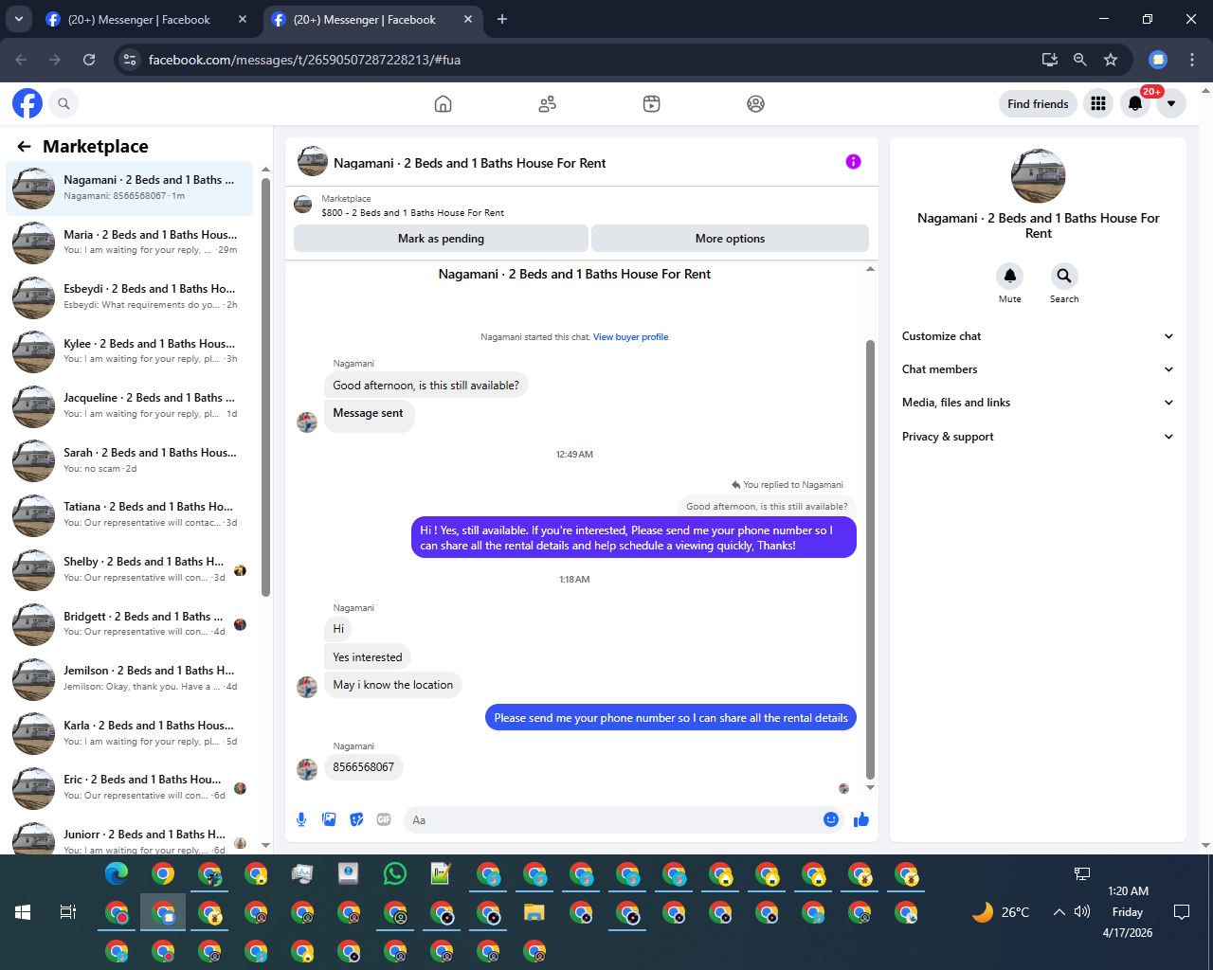Open the Chrome tab search dropdown
This screenshot has width=1213, height=970.
click(x=18, y=19)
